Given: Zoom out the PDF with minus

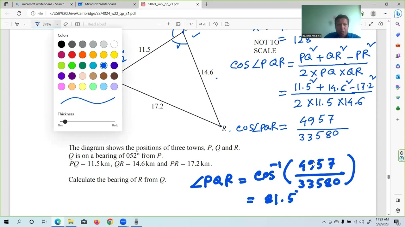Looking at the screenshot, I should [159, 24].
